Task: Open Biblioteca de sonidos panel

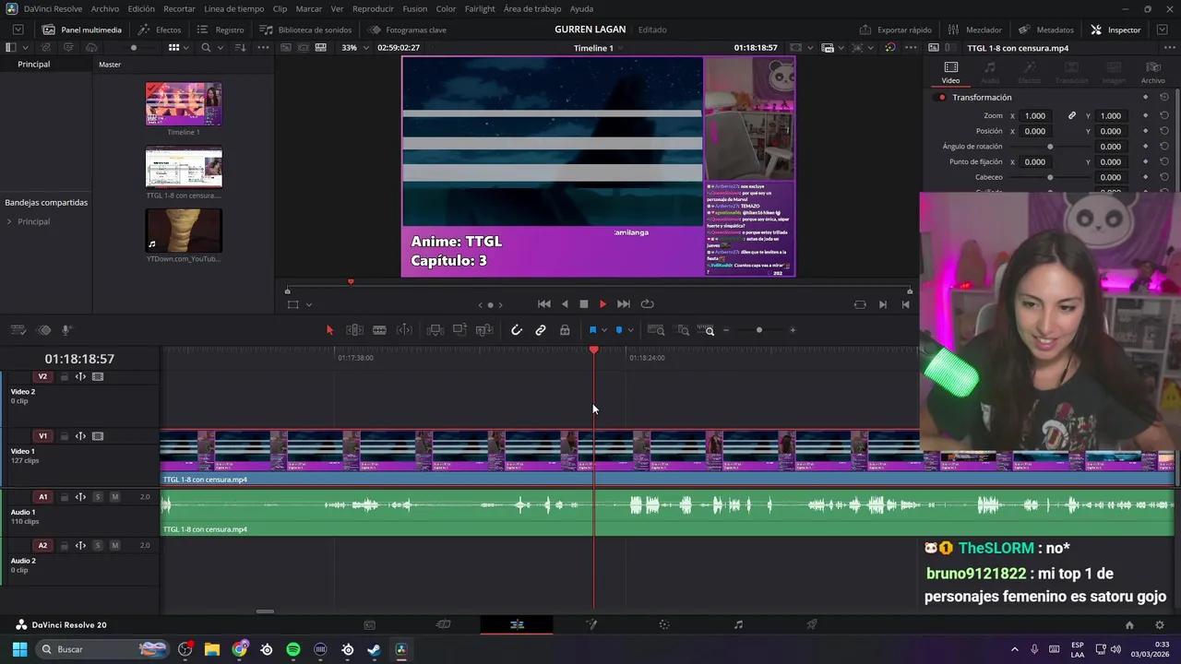Action: click(305, 30)
